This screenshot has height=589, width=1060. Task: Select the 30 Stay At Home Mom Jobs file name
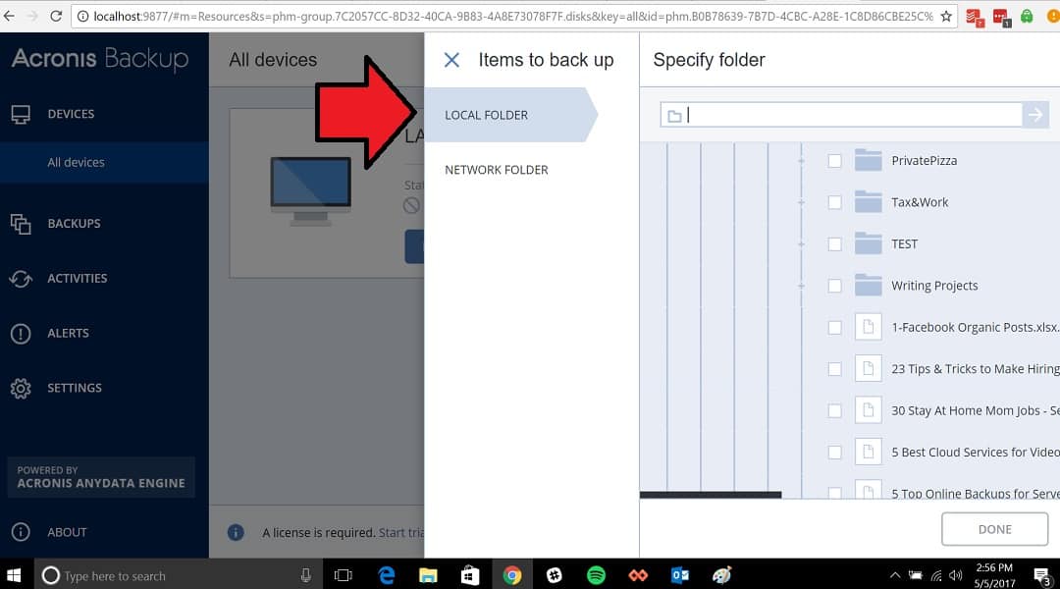[976, 410]
